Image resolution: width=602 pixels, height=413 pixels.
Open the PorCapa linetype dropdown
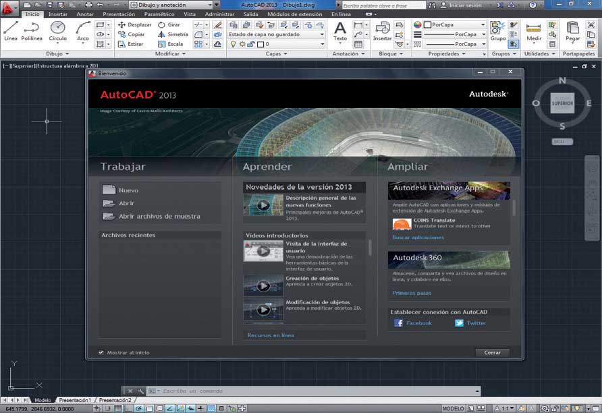[456, 44]
